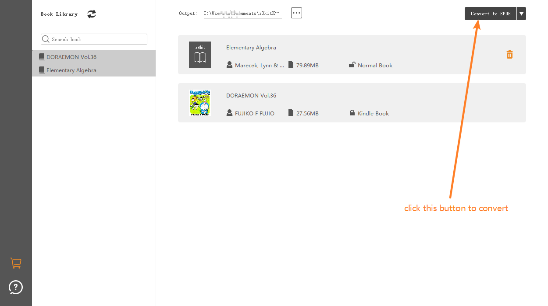The image size is (548, 306).
Task: Delete Elementary Algebra with trash icon
Action: click(509, 55)
